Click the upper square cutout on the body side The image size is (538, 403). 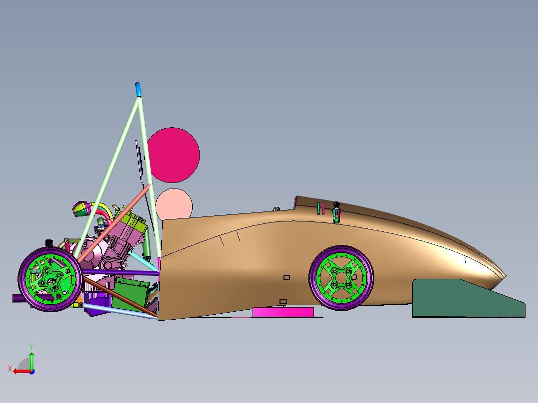tap(286, 277)
